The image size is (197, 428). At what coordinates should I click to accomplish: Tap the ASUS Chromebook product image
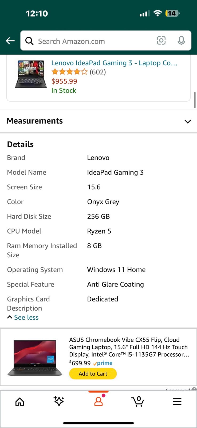pos(35,358)
